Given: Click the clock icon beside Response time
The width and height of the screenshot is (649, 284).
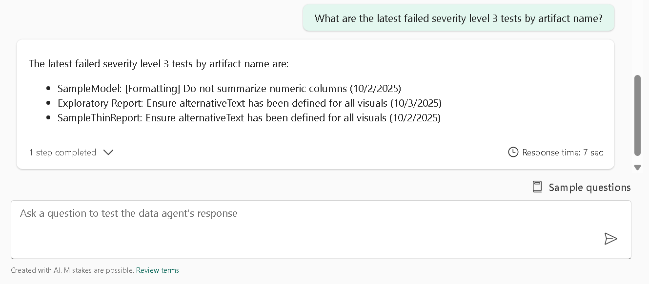Looking at the screenshot, I should pos(513,152).
